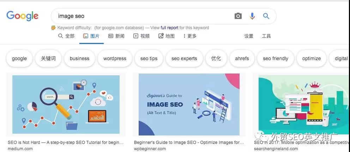Open the magnifying glass SEO chart thumbnail
The width and height of the screenshot is (350, 152).
(x=66, y=104)
